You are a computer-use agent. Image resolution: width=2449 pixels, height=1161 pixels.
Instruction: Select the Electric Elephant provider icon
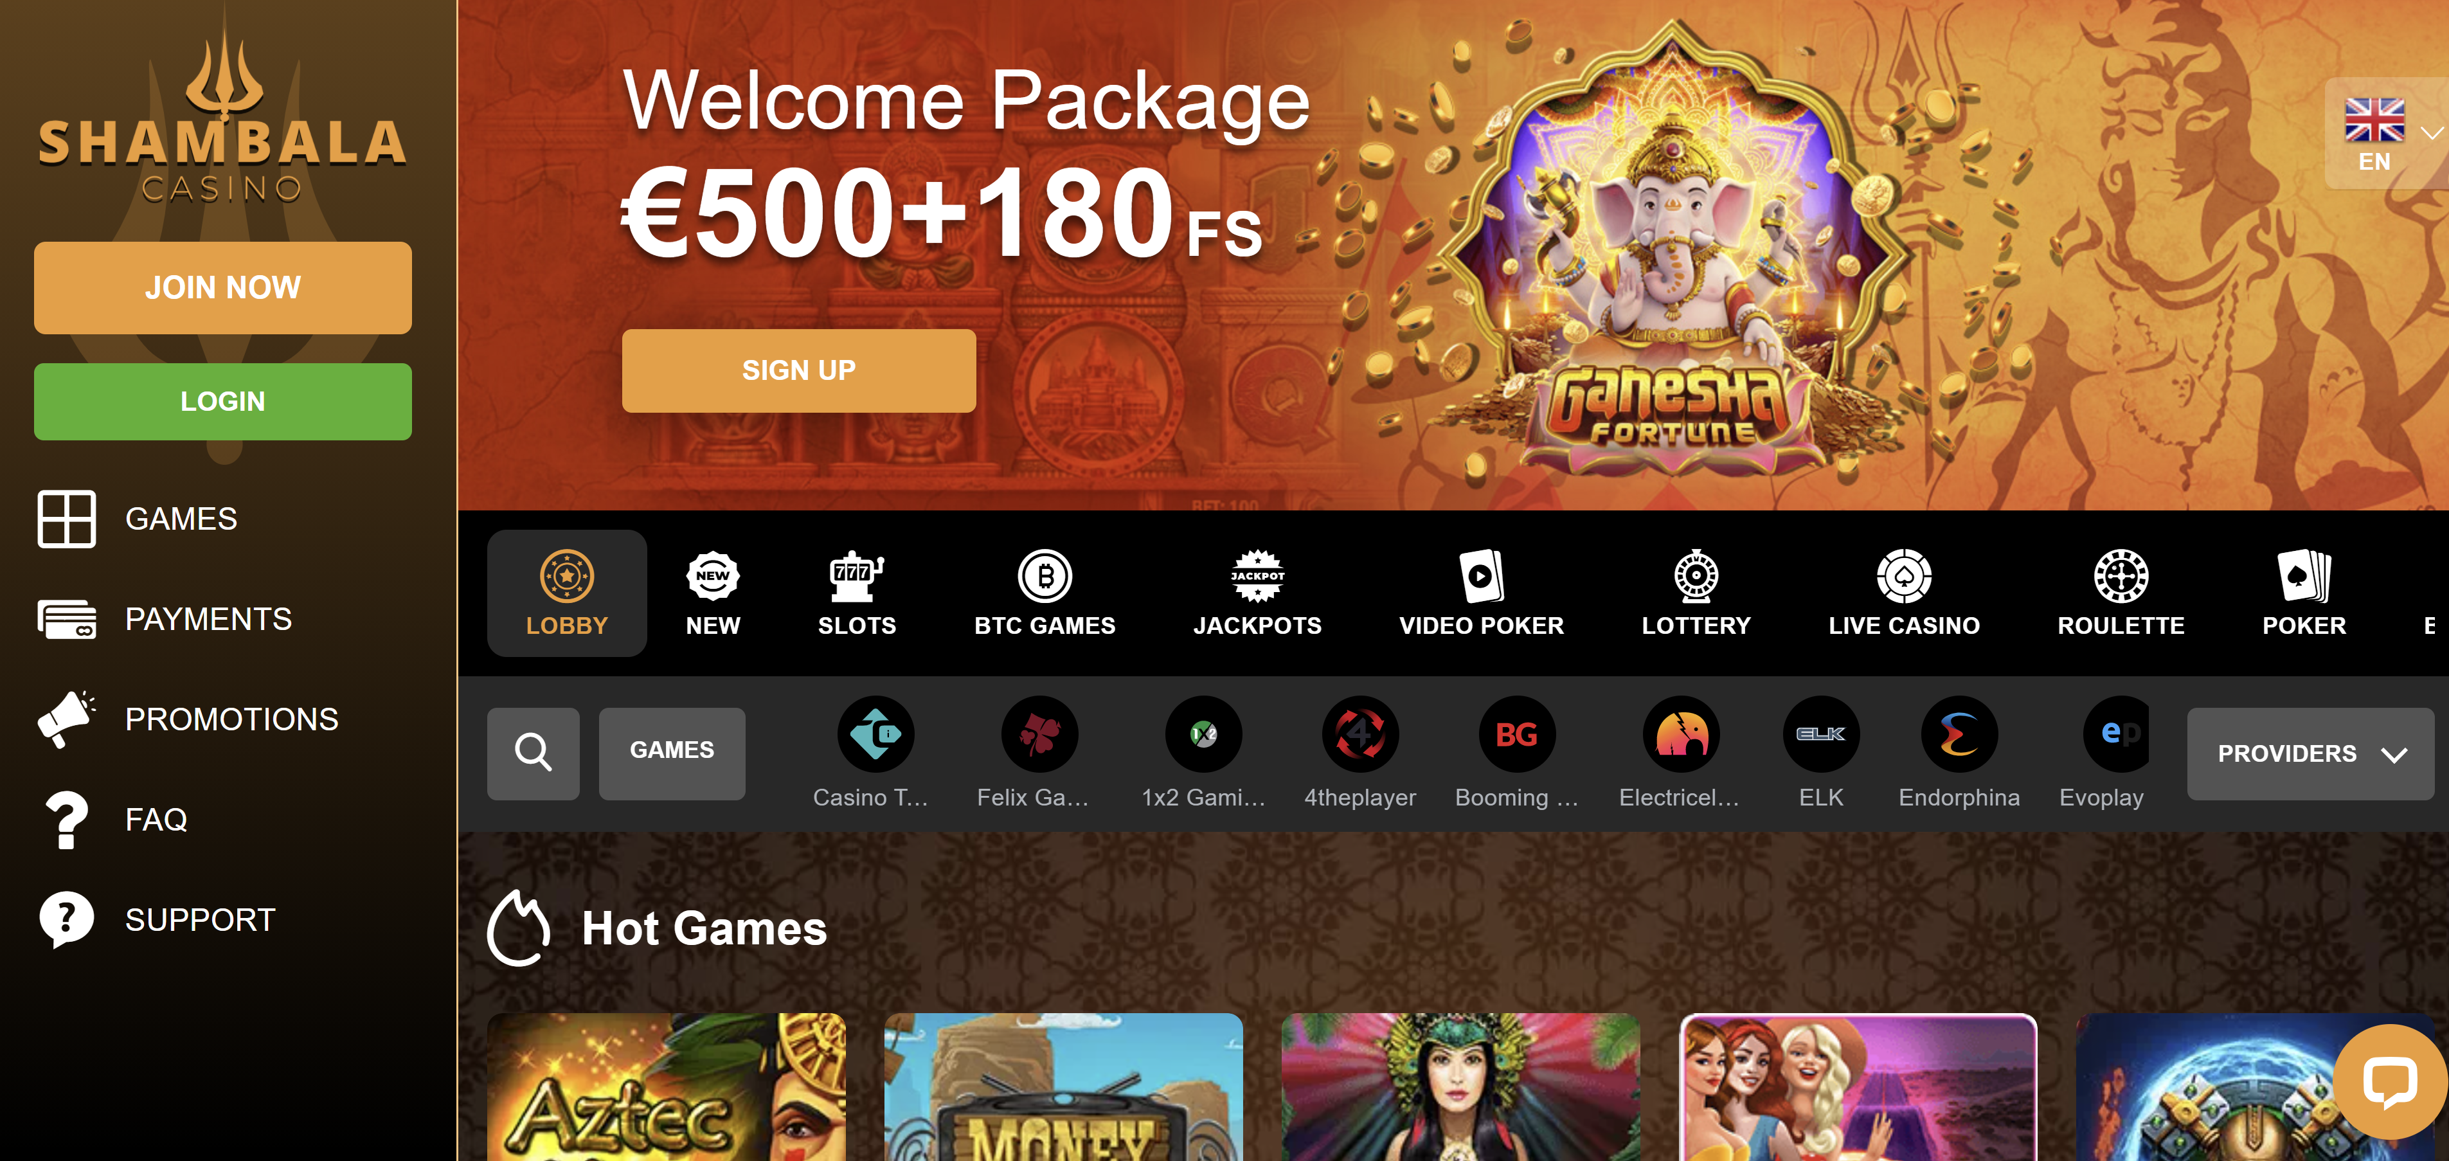point(1681,733)
